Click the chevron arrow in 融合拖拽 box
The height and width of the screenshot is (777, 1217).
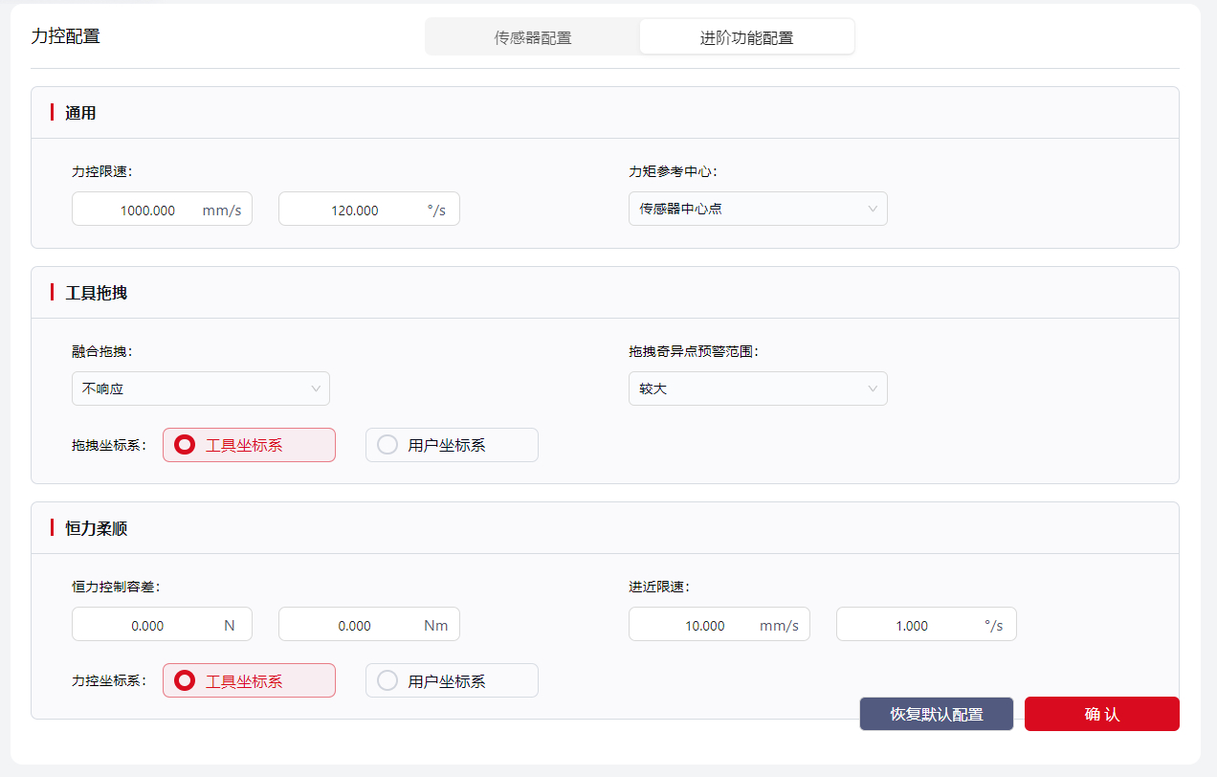(315, 388)
